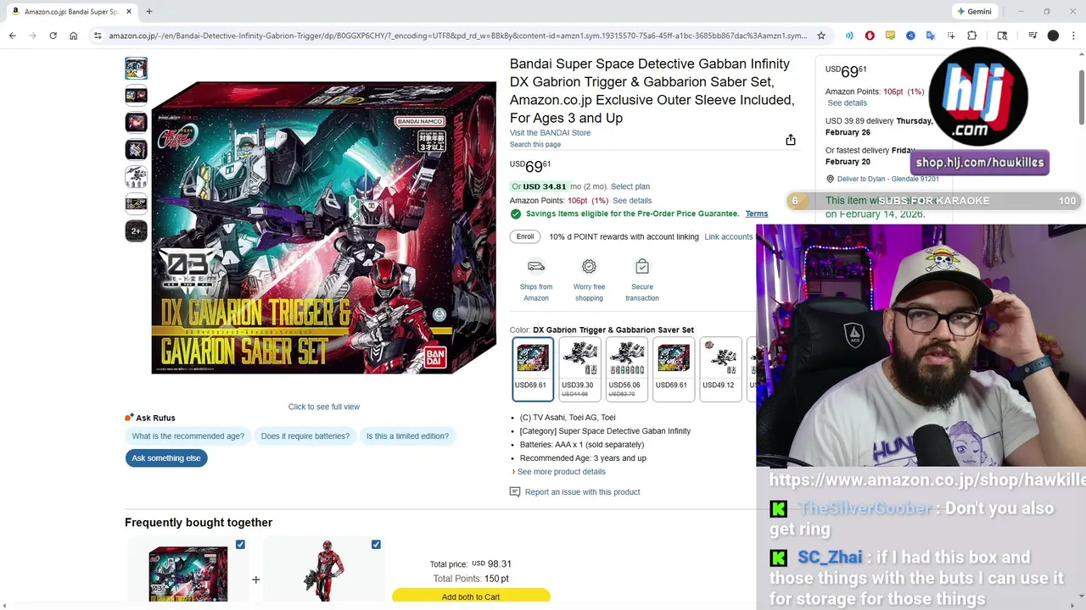Ask Rufus about recommended age
Viewport: 1086px width, 610px height.
[x=188, y=436]
